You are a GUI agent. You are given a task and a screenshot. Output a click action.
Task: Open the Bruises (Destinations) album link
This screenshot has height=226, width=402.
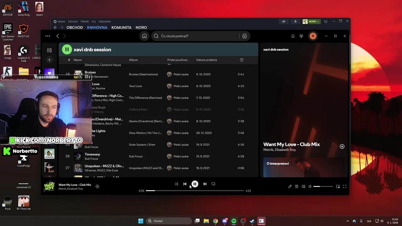pos(143,74)
